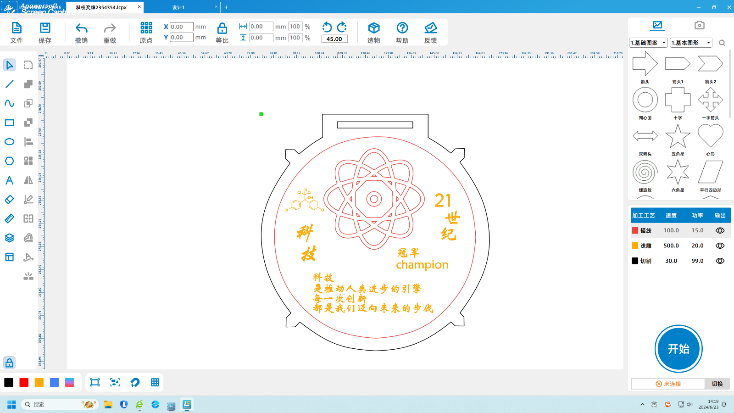Open the 造物 cube icon

[x=373, y=28]
